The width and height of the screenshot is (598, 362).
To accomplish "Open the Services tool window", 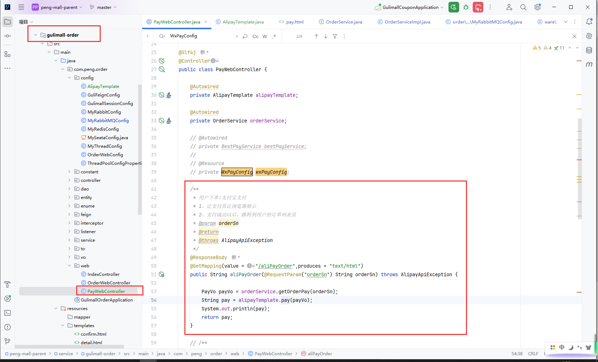I will pos(7,299).
